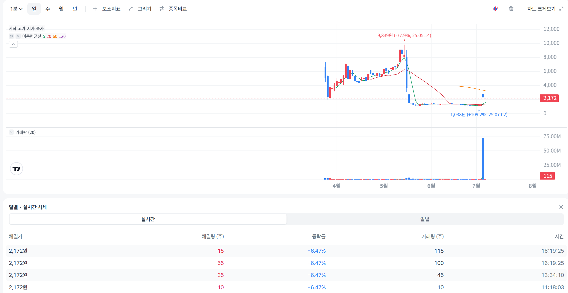Select the 월 monthly interval
568x293 pixels.
(x=61, y=9)
